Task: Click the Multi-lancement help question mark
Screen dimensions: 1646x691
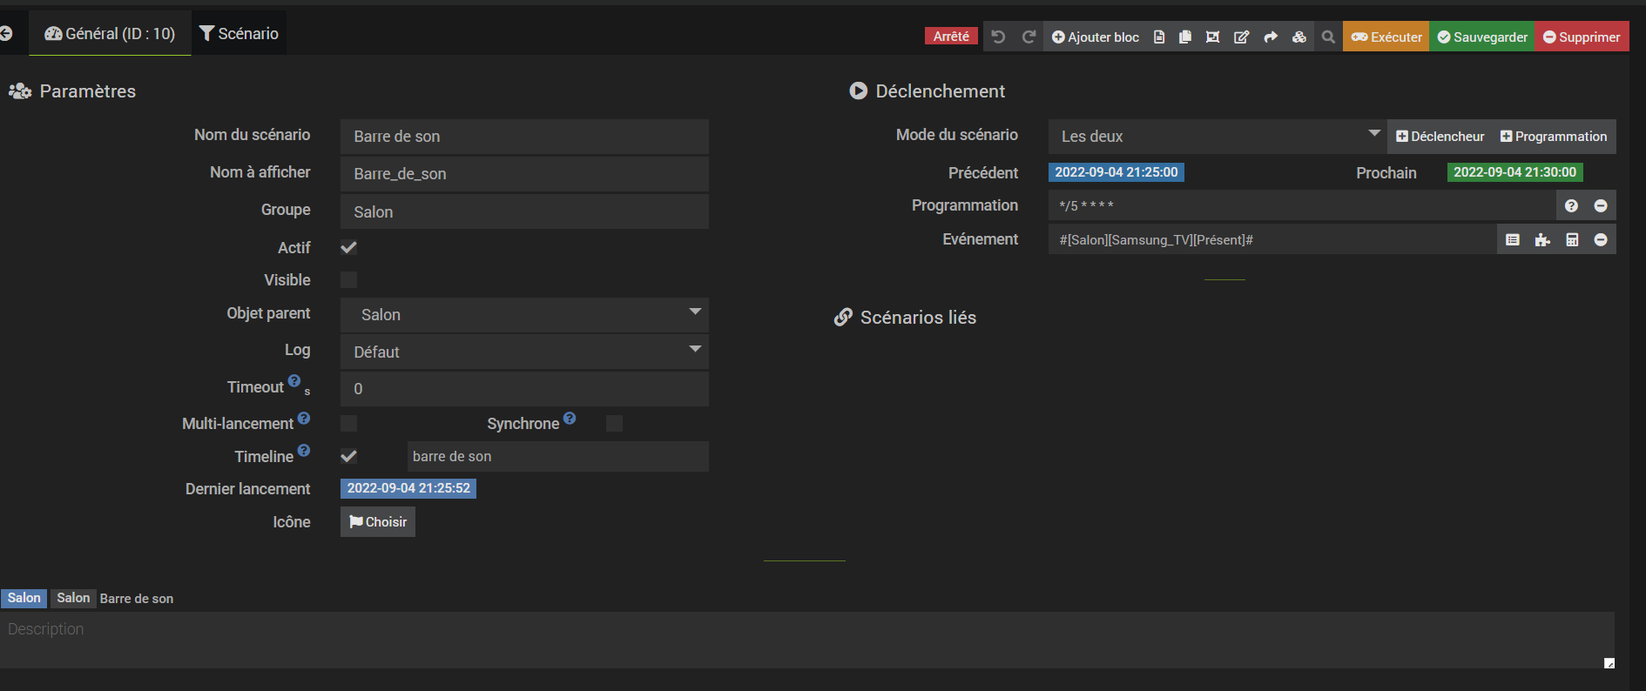Action: 304,419
